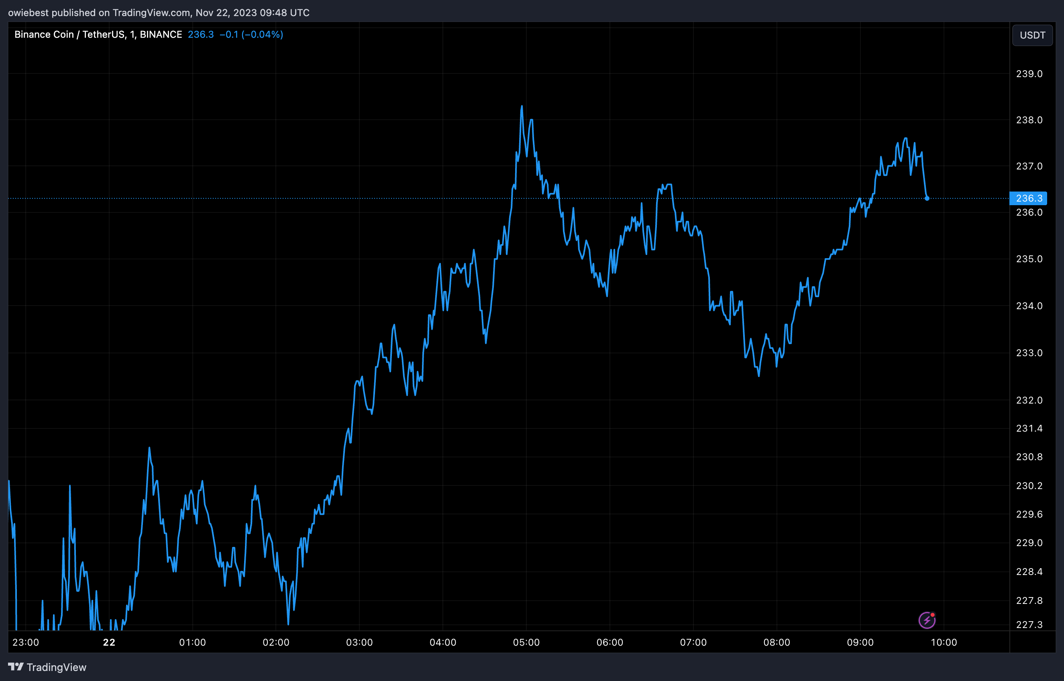The width and height of the screenshot is (1064, 681).
Task: Click the 08:00 time axis label
Action: click(x=776, y=642)
